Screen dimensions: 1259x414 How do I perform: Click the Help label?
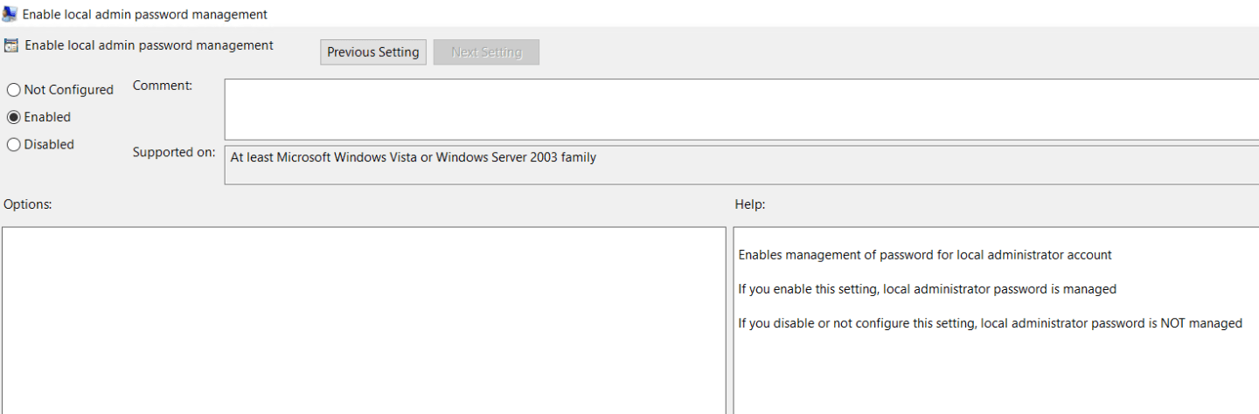click(x=750, y=204)
